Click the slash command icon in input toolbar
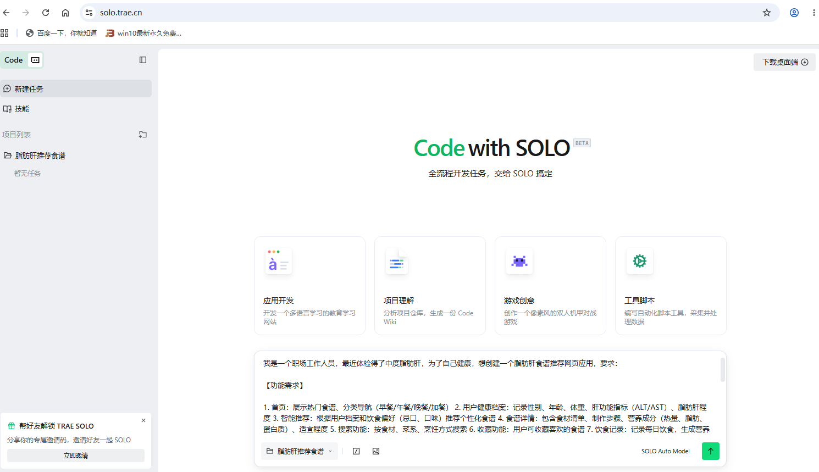The image size is (819, 472). click(x=356, y=451)
